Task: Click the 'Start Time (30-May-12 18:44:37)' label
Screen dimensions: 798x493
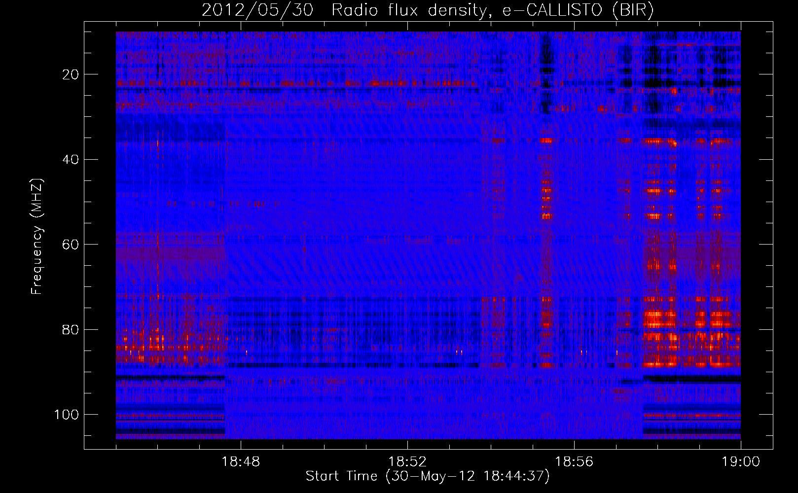Action: pyautogui.click(x=428, y=476)
